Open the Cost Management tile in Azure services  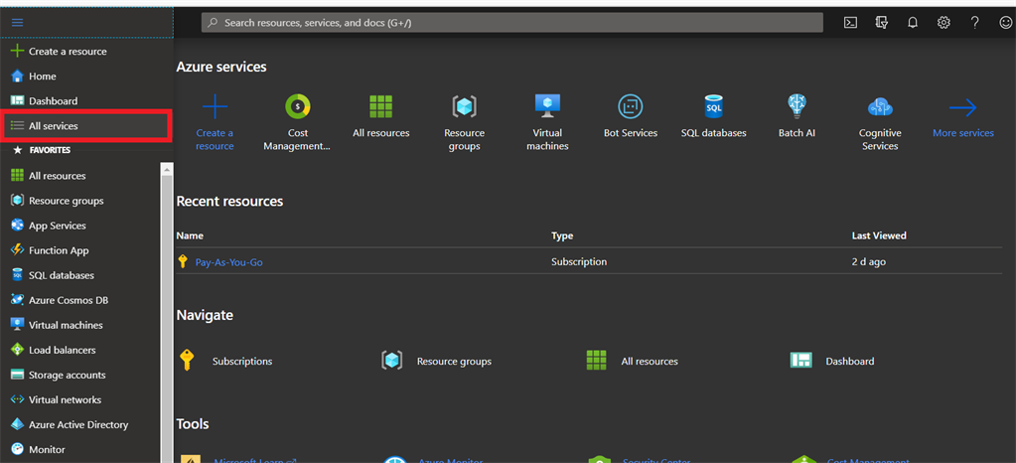click(297, 122)
